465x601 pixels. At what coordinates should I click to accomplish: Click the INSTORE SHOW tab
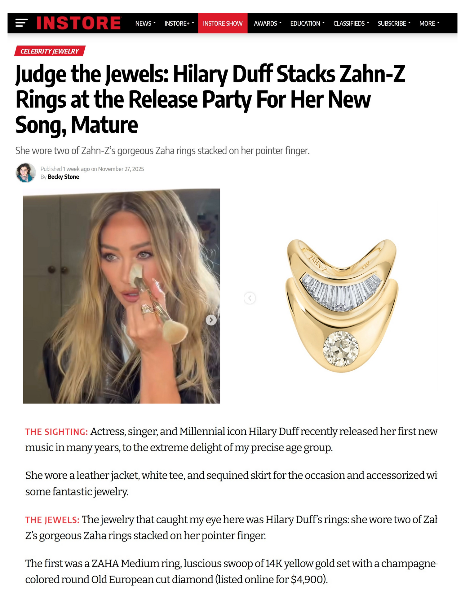click(x=223, y=23)
